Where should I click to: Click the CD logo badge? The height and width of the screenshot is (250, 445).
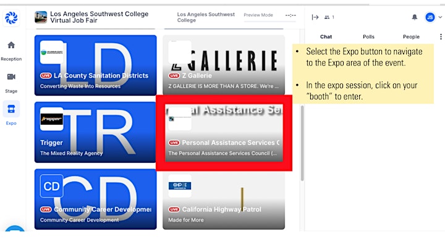[x=52, y=186]
